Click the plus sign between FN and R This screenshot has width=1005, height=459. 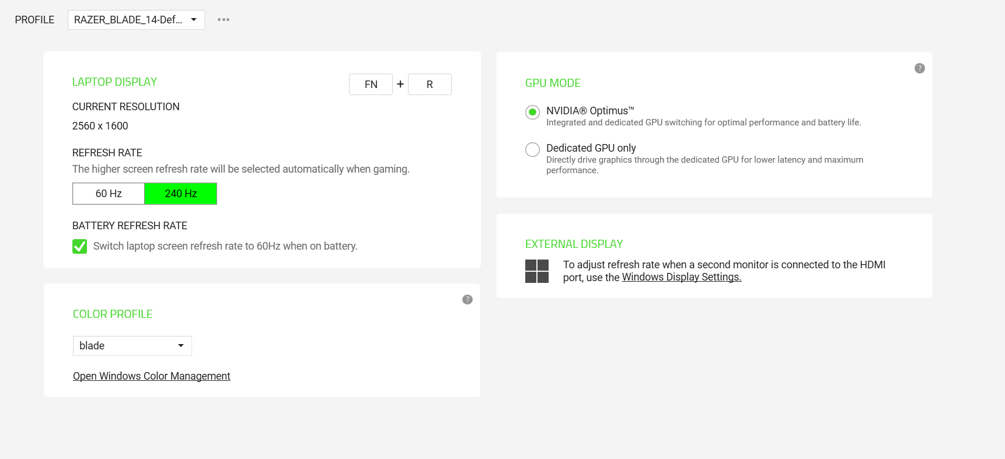[400, 84]
